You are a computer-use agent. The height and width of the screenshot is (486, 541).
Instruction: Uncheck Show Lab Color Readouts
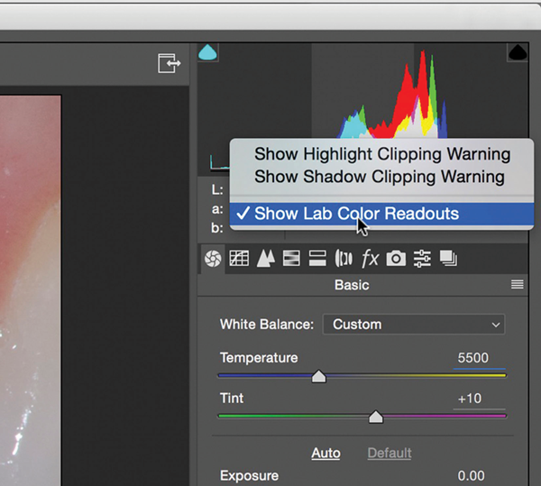point(356,214)
